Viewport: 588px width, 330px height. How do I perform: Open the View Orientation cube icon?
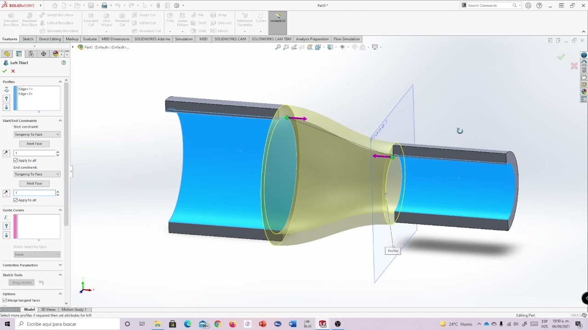click(x=318, y=47)
